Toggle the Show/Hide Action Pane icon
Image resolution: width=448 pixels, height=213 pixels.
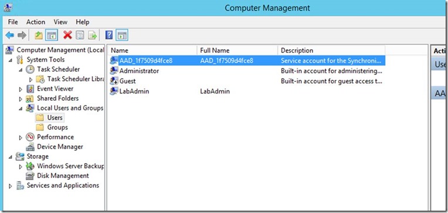click(123, 35)
